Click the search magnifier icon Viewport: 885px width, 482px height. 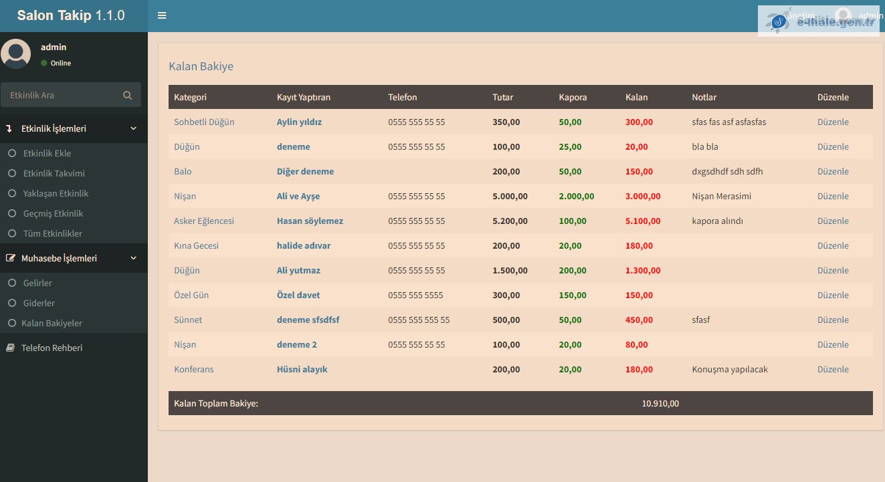(127, 95)
